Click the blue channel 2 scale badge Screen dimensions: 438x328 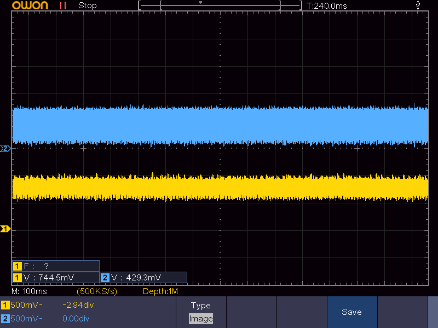pyautogui.click(x=5, y=319)
